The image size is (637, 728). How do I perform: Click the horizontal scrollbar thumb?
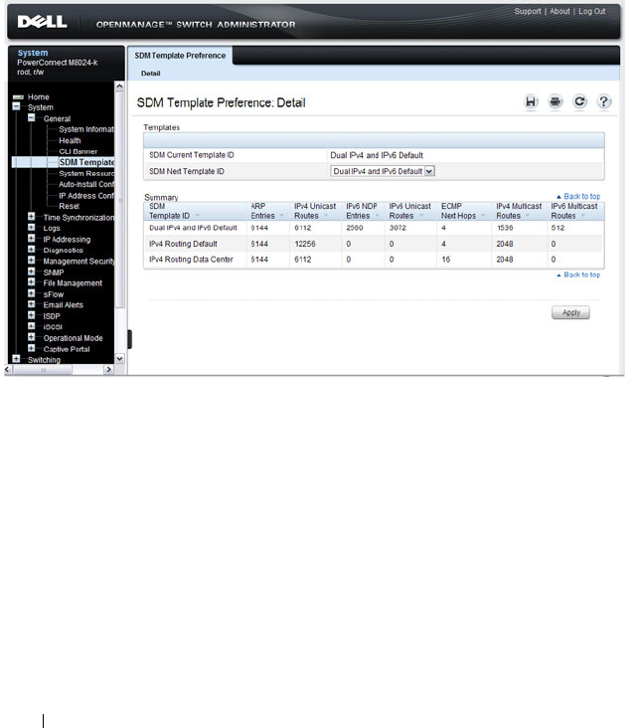[x=43, y=370]
